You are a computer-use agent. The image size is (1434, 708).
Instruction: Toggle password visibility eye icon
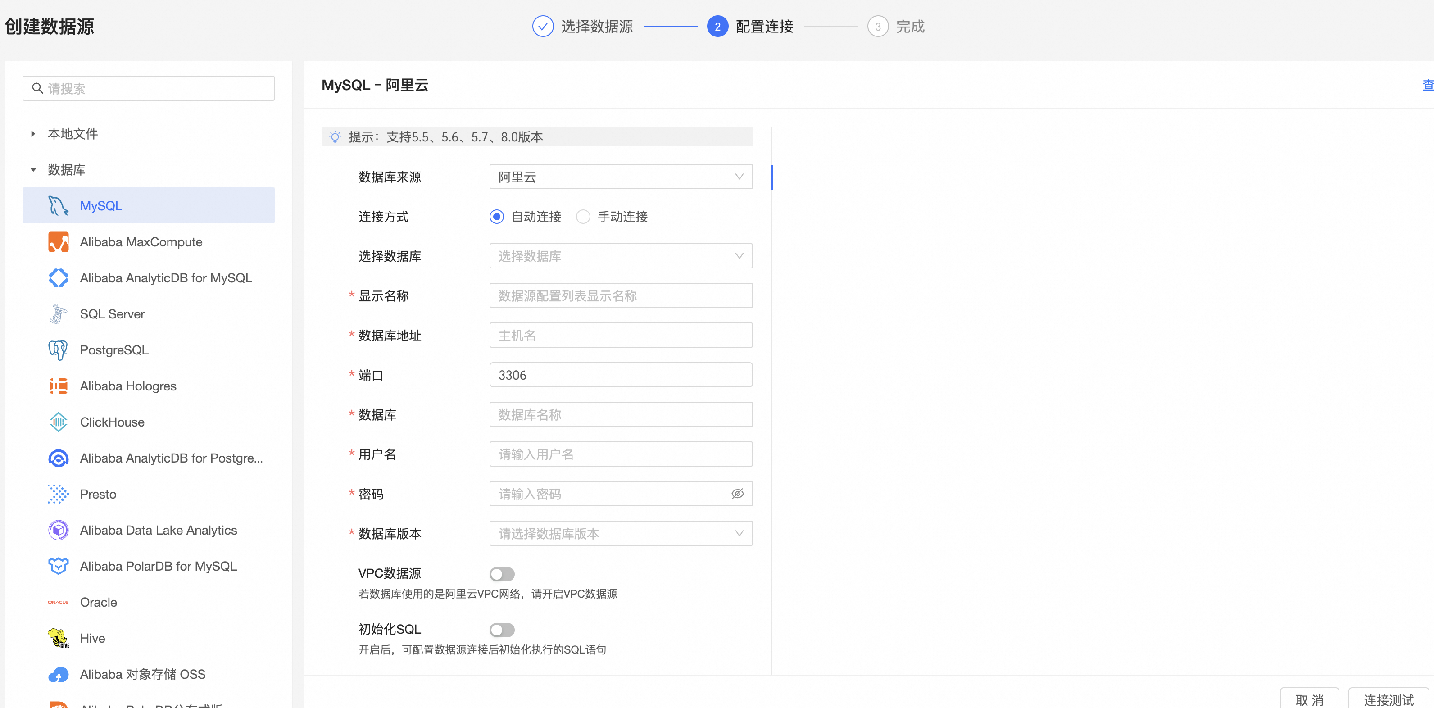[x=737, y=494]
